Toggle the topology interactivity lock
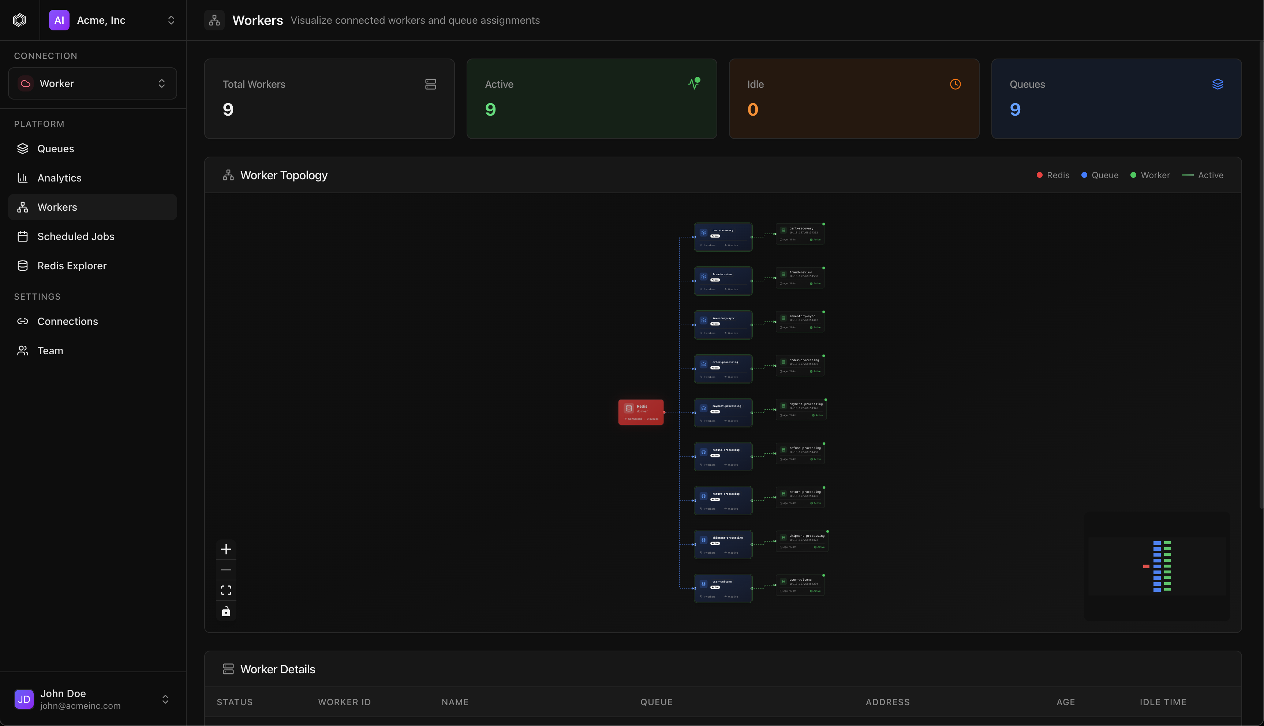 [x=226, y=611]
